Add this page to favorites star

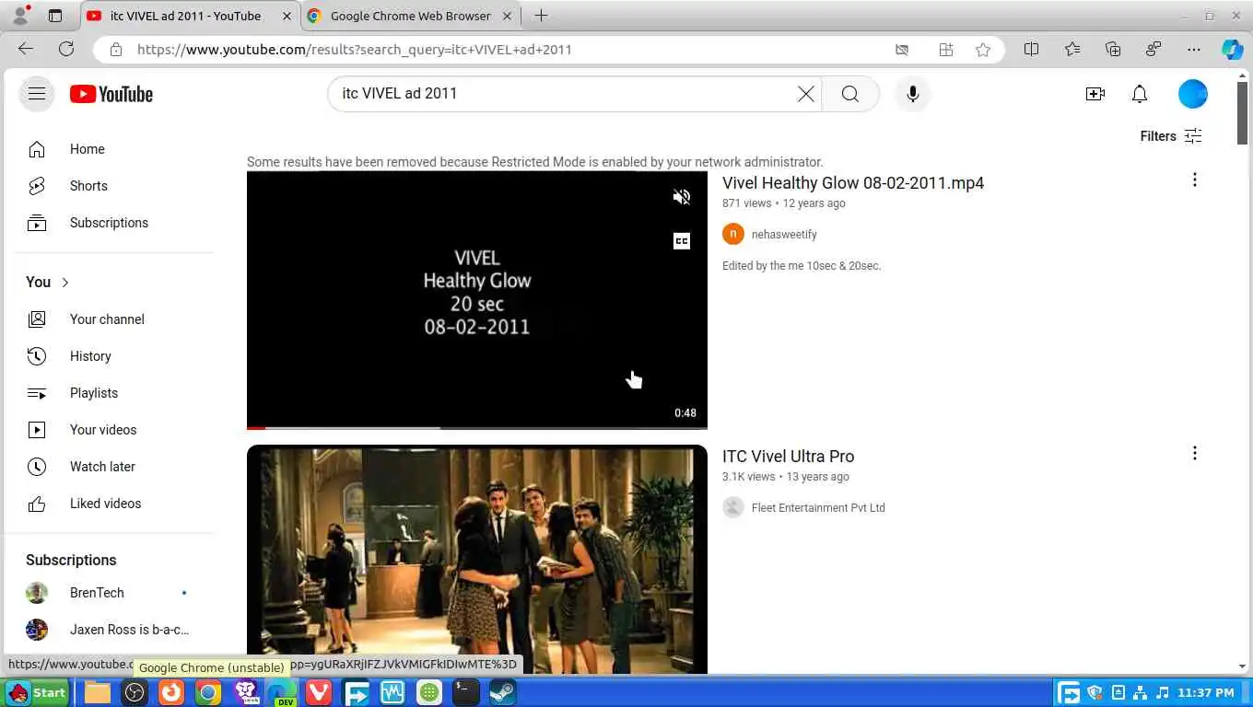[983, 50]
